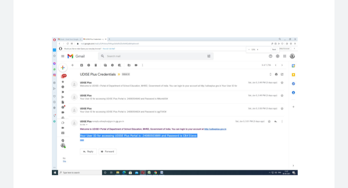The height and width of the screenshot is (188, 348).
Task: Open Instagram in Opera sidebar
Action: pyautogui.click(x=54, y=75)
